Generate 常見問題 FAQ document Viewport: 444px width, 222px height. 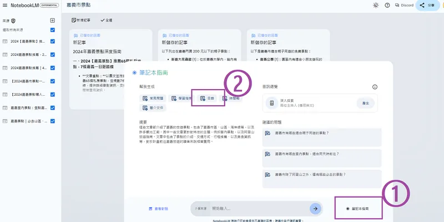click(x=153, y=99)
